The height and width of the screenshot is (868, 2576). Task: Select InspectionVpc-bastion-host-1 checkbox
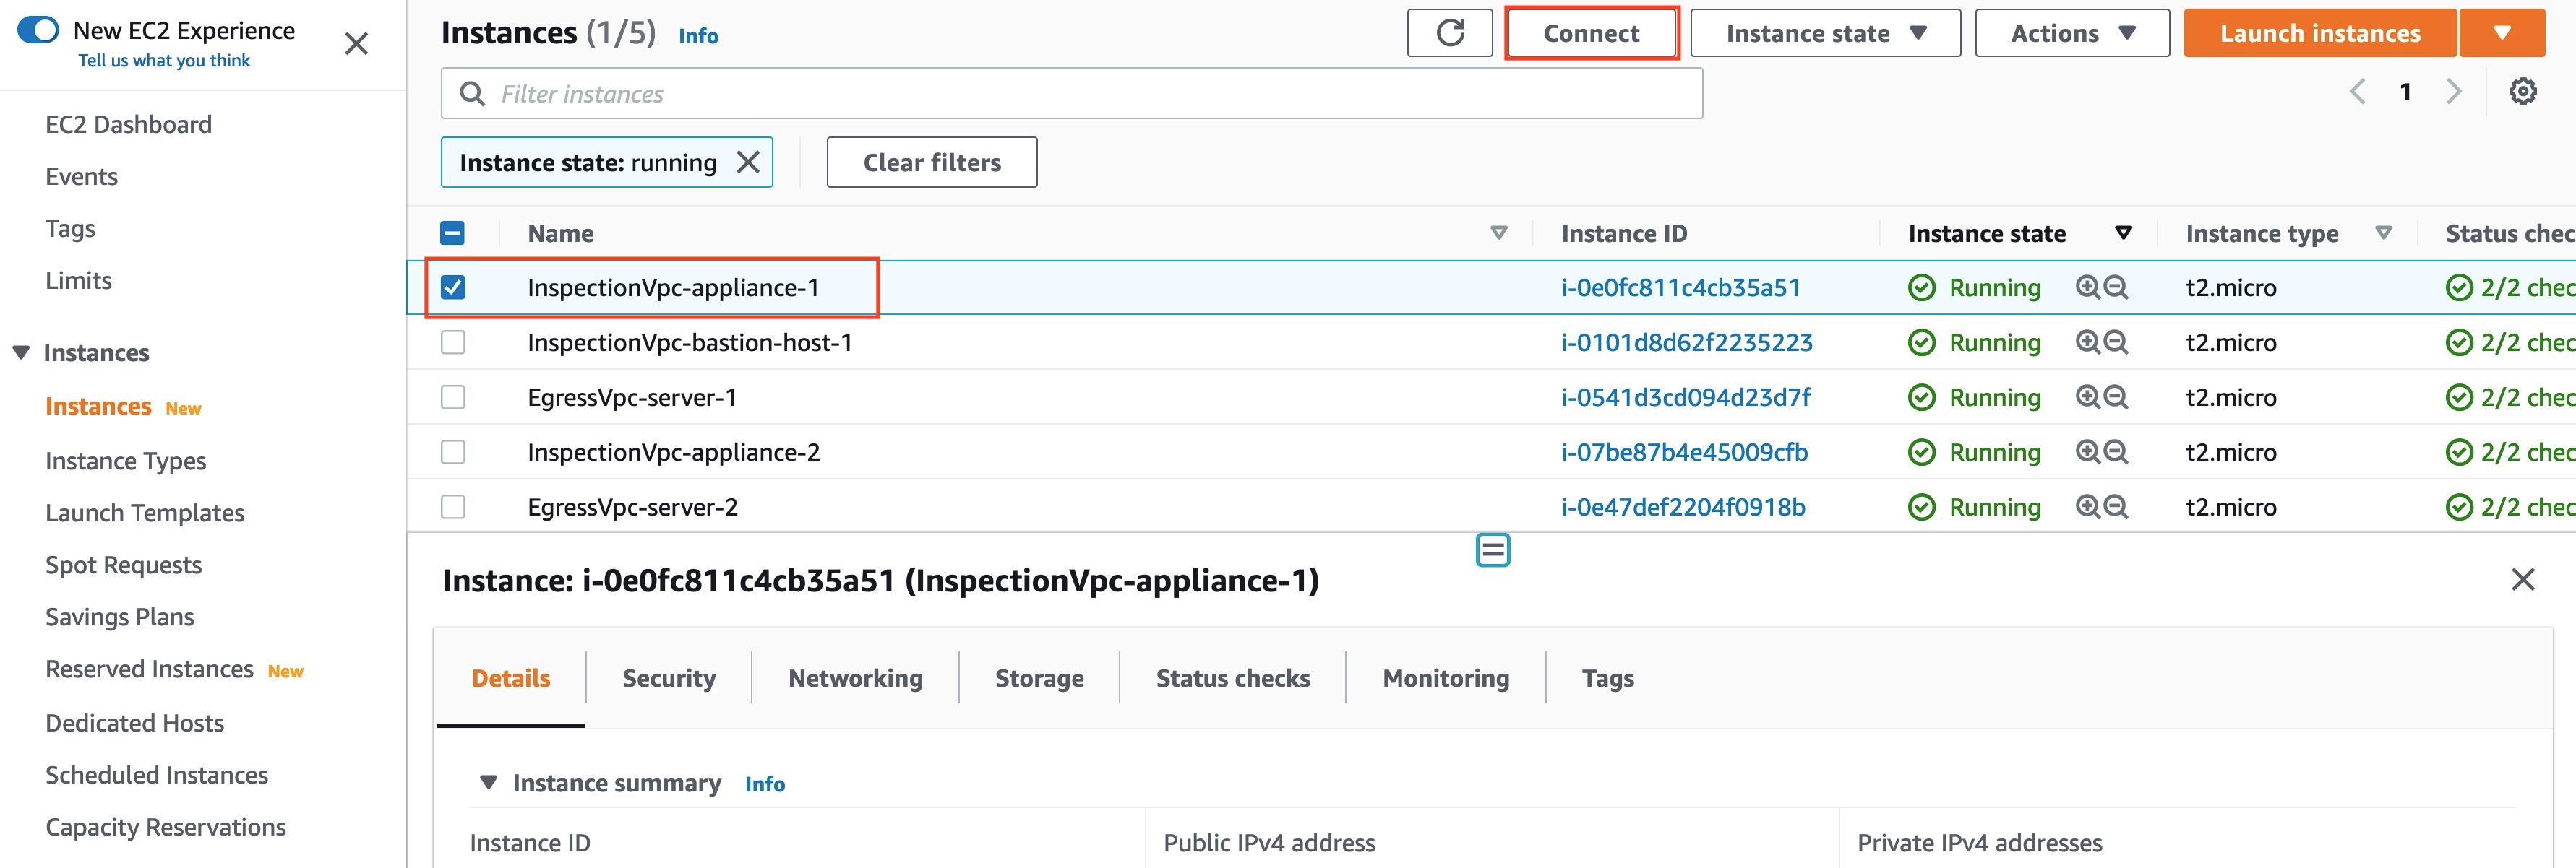point(452,342)
